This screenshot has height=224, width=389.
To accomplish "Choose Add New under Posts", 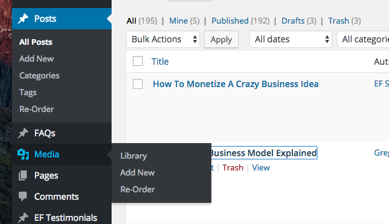I will click(x=36, y=58).
